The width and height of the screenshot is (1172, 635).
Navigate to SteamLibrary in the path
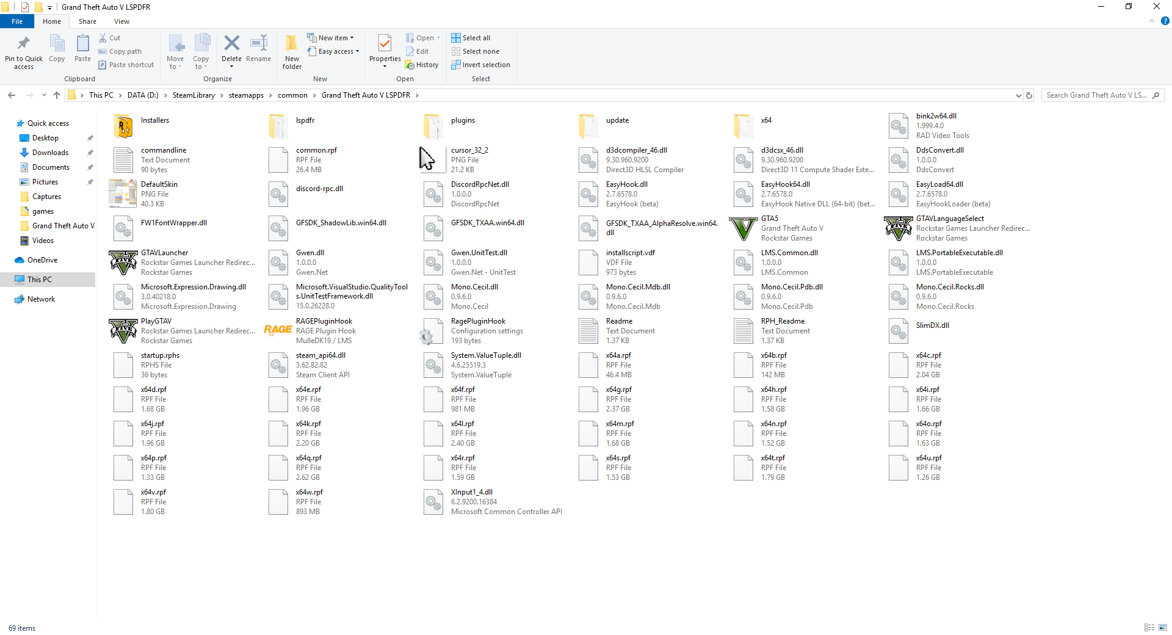coord(194,95)
